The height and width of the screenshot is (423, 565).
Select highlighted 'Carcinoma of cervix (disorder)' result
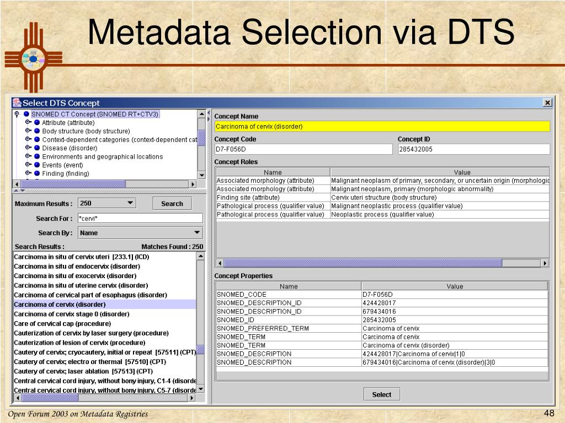[x=105, y=304]
